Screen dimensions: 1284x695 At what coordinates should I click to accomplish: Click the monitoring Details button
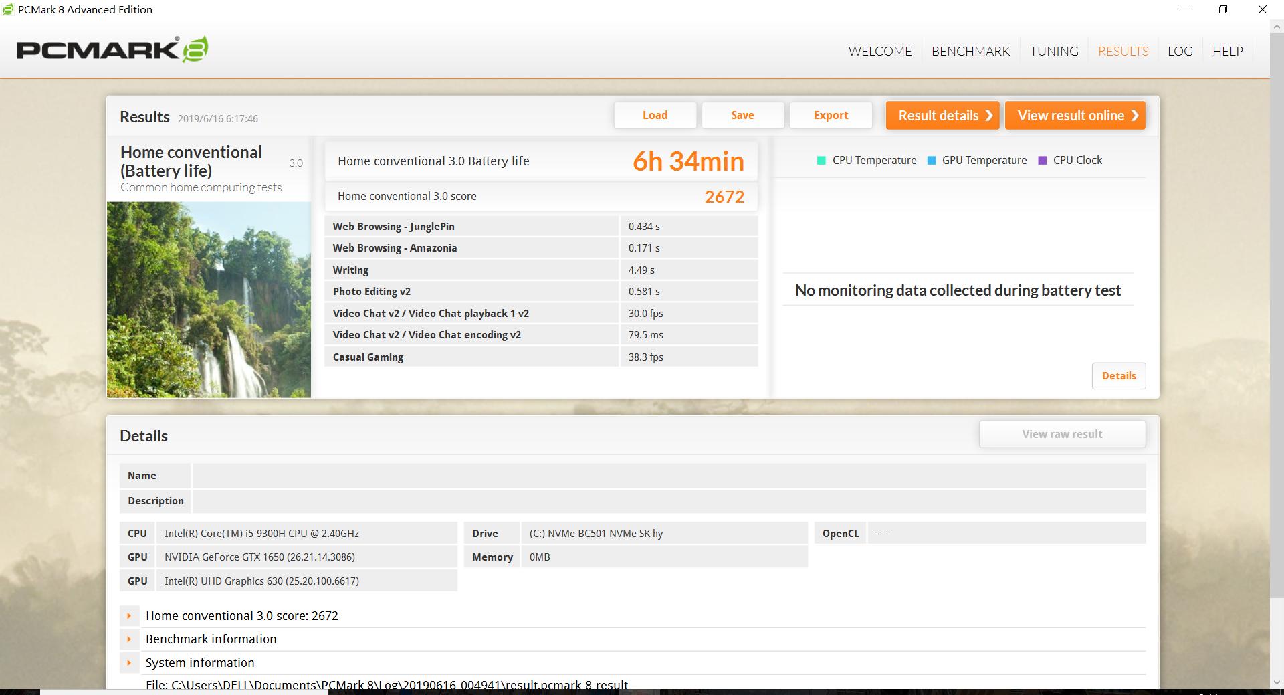(1119, 376)
